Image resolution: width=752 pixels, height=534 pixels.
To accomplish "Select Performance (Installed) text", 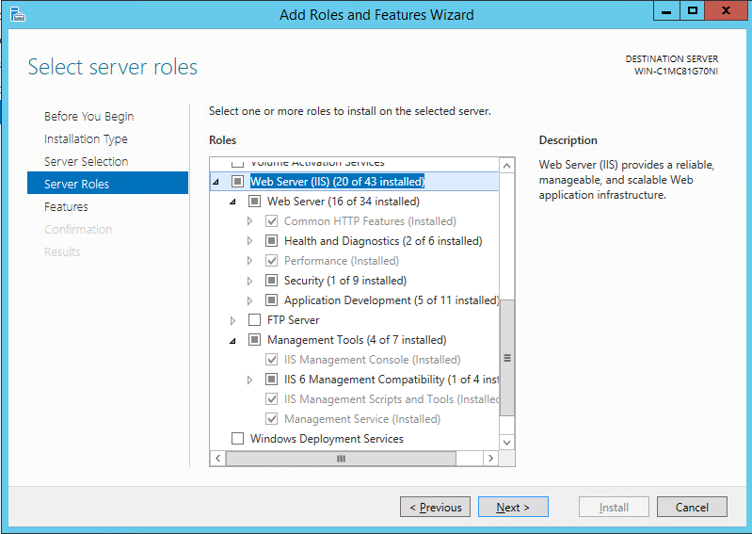I will tap(342, 261).
